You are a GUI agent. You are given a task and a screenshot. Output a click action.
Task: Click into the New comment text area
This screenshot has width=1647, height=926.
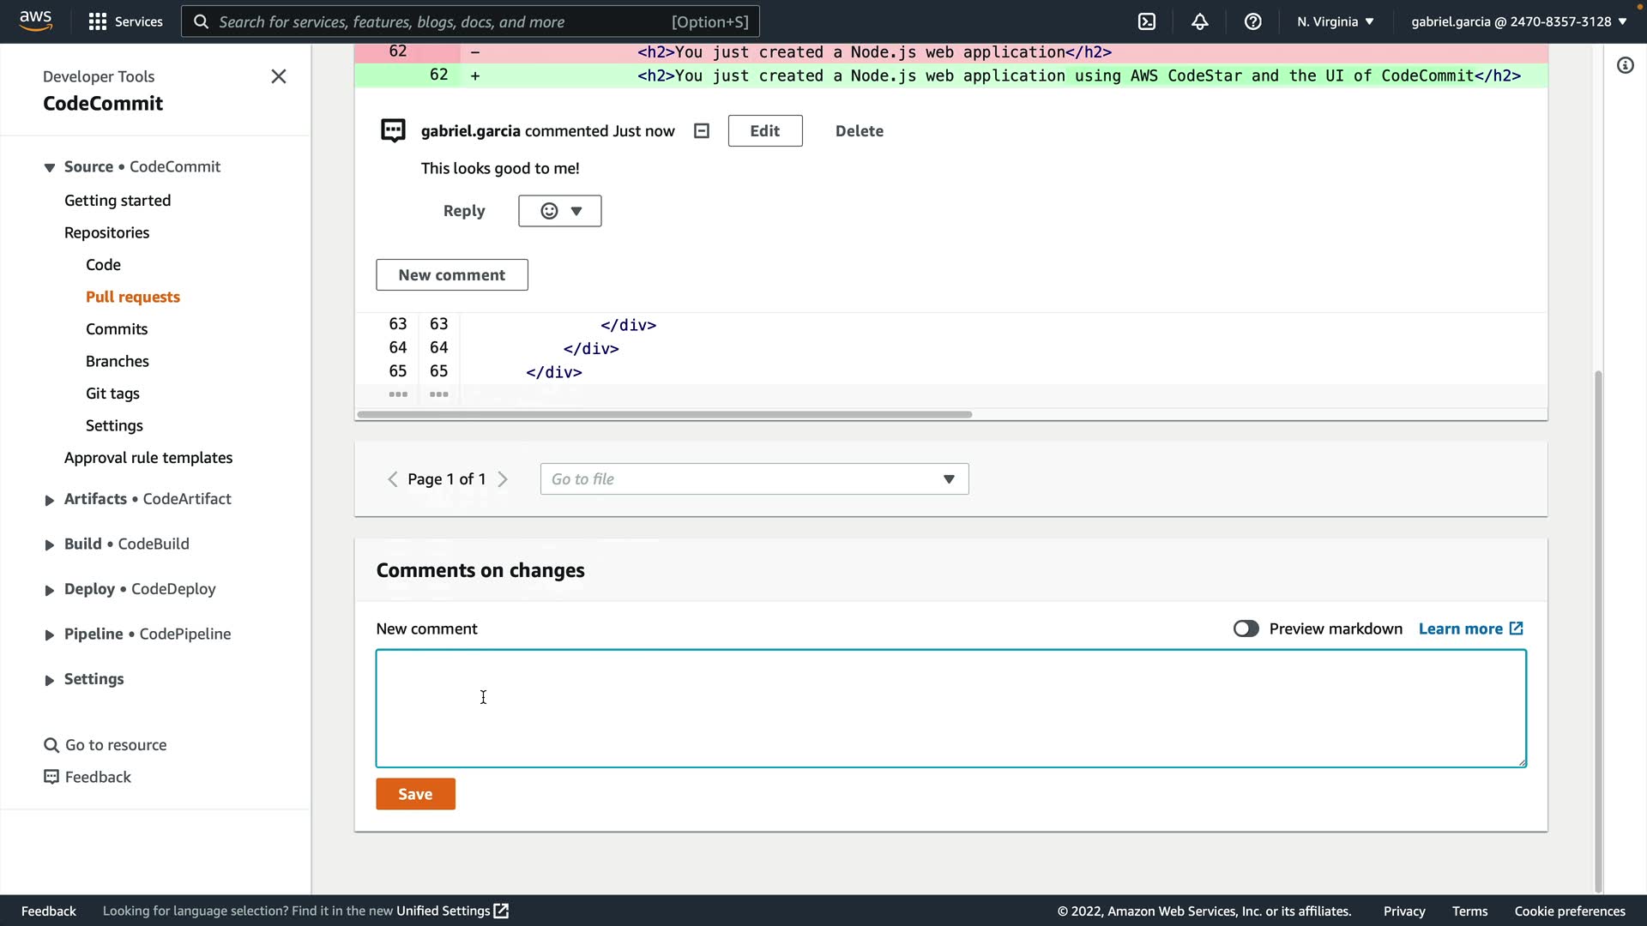pyautogui.click(x=950, y=708)
